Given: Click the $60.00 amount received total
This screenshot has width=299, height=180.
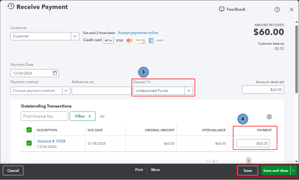Looking at the screenshot, I should (x=269, y=32).
